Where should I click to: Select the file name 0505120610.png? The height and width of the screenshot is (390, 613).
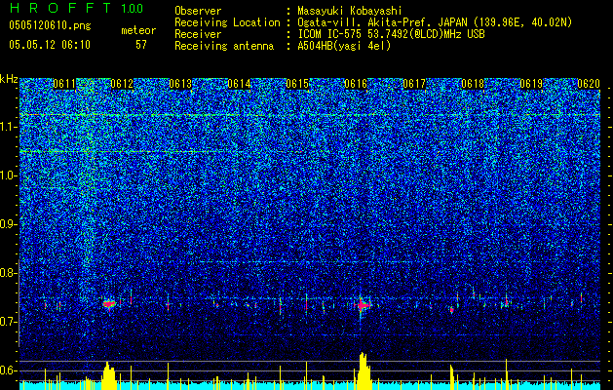pyautogui.click(x=50, y=25)
